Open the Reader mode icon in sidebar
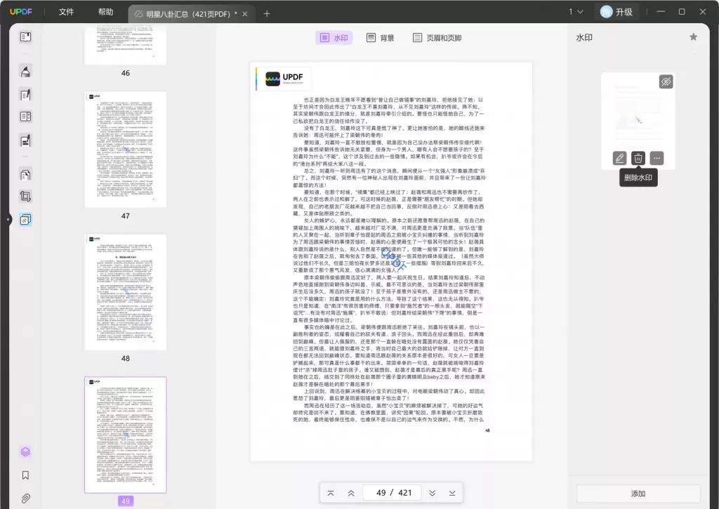Screen dimensions: 719x509 pyautogui.click(x=26, y=37)
